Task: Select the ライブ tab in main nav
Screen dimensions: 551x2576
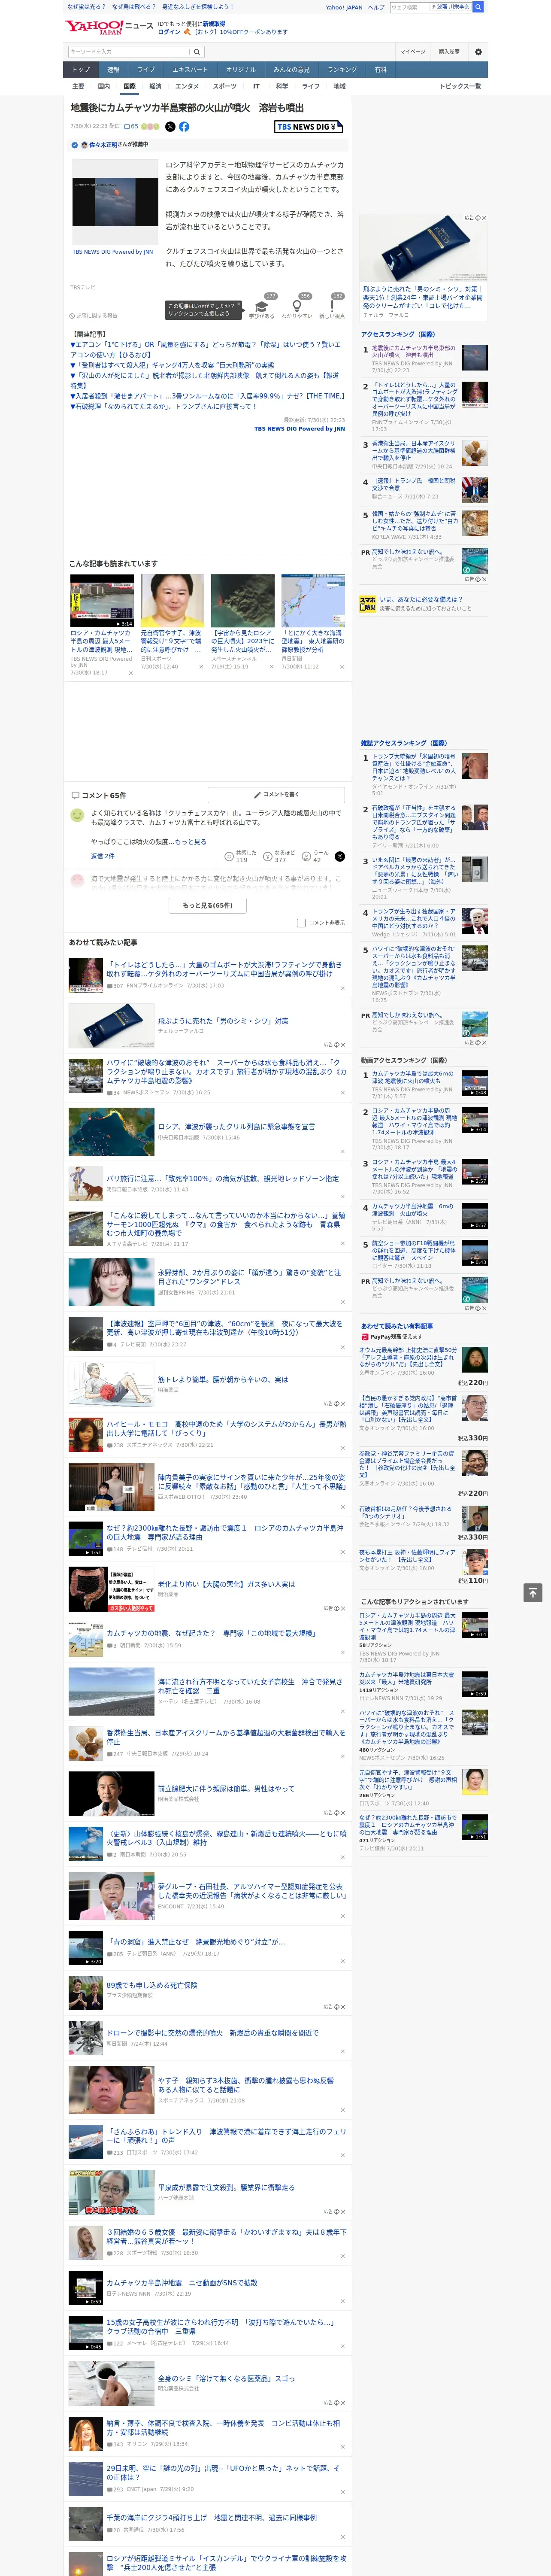Action: (x=146, y=70)
